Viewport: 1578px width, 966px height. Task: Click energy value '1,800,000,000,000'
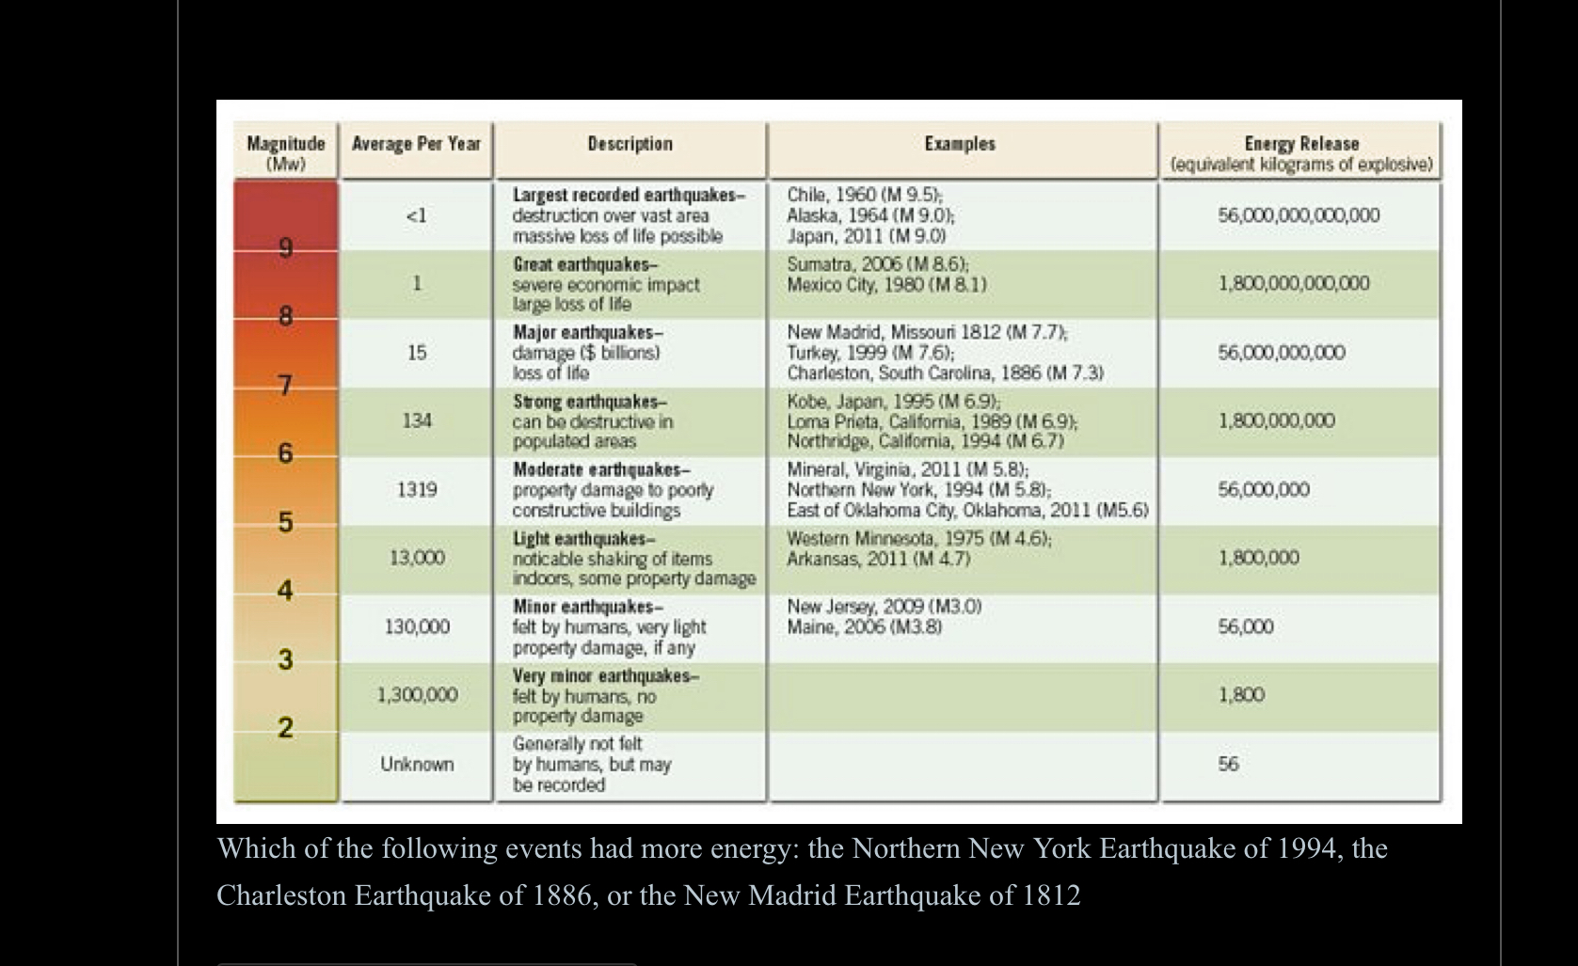tap(1294, 284)
